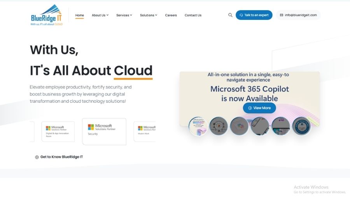Open the site search magnifier icon
This screenshot has height=197, width=350.
coord(230,15)
